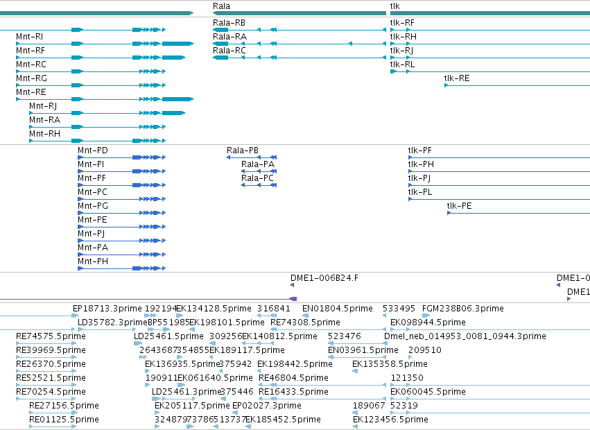Click the RE74308.5prime label
The height and width of the screenshot is (430, 590).
point(305,323)
